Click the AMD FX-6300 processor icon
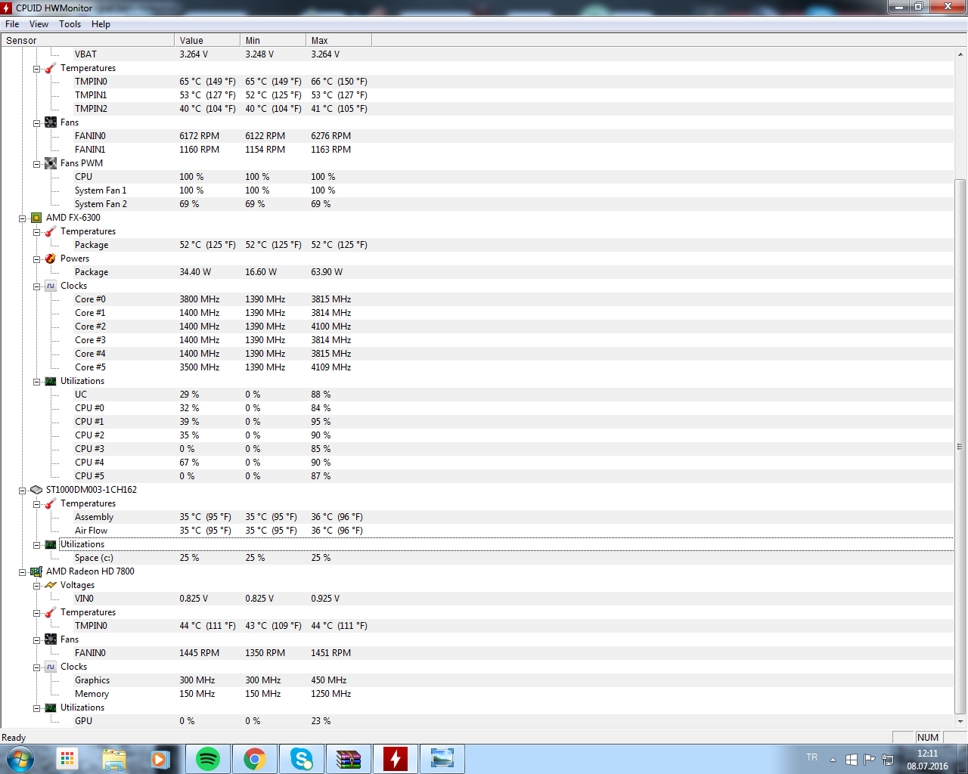Viewport: 968px width, 774px height. (x=36, y=218)
